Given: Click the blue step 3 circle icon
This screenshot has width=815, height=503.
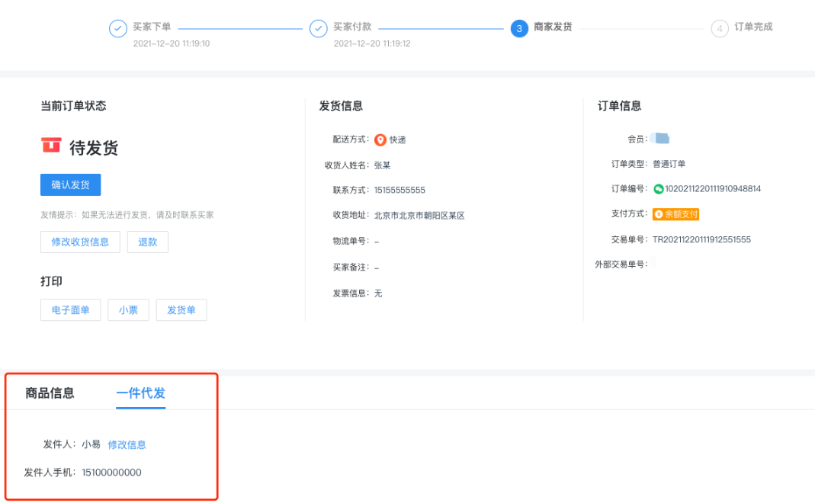Looking at the screenshot, I should 519,29.
